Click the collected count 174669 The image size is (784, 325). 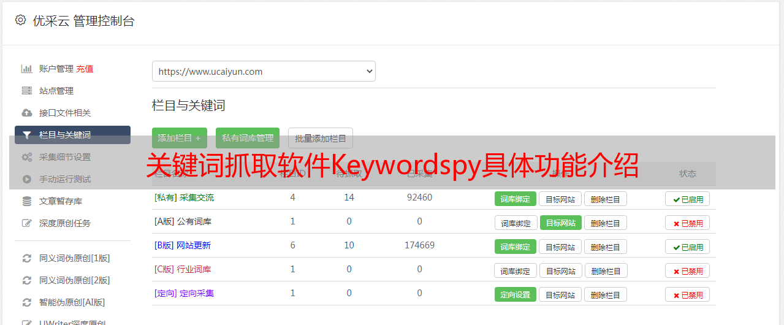click(x=419, y=245)
